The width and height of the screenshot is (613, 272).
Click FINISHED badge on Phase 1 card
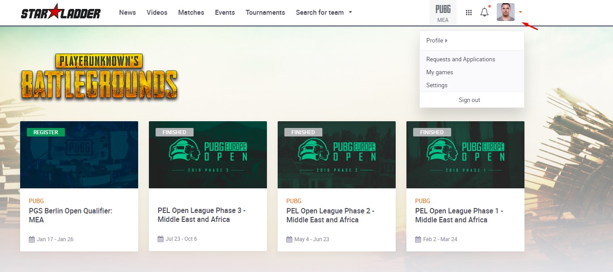click(432, 132)
